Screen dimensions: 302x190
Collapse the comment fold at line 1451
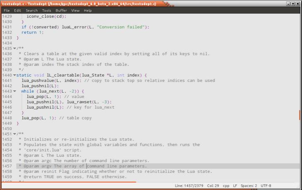(15, 134)
